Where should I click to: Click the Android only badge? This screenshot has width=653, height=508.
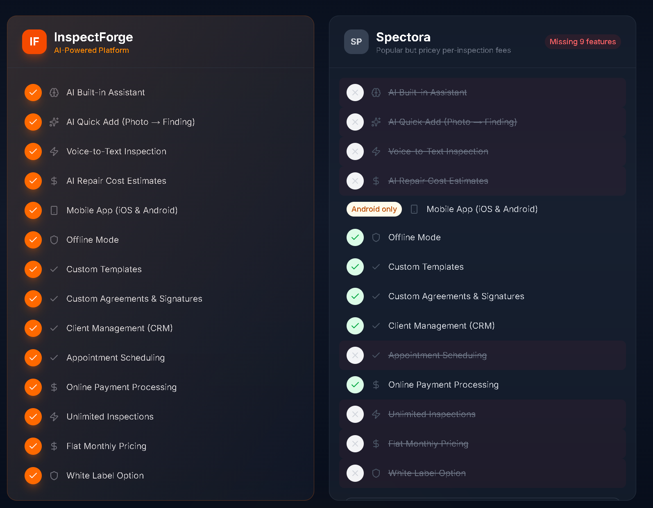pos(374,209)
